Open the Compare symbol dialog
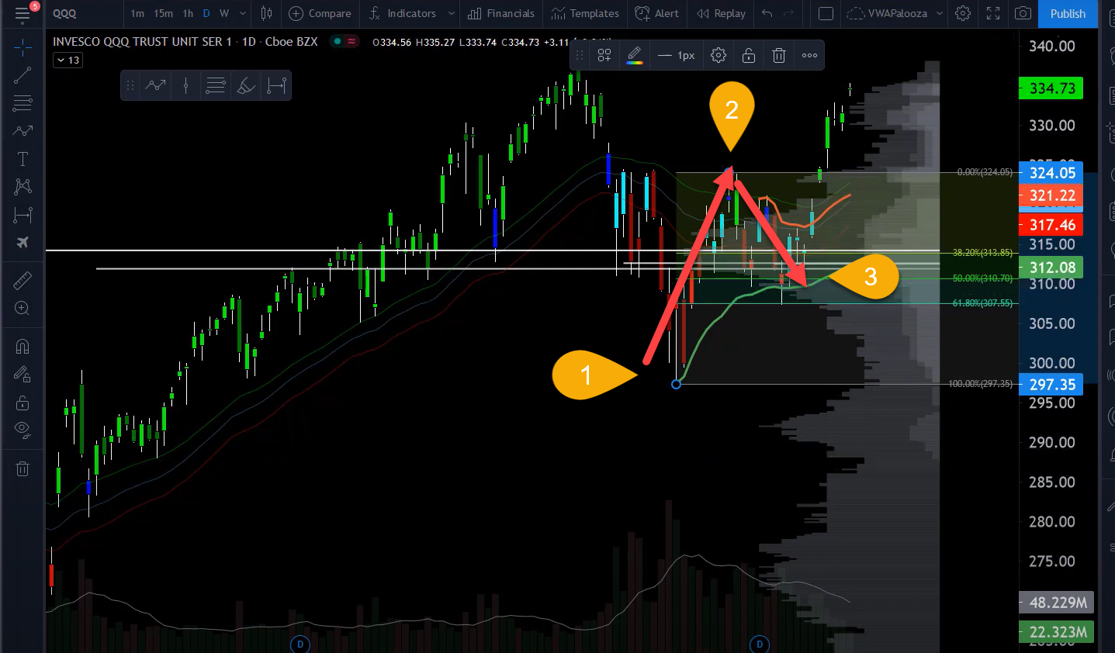The width and height of the screenshot is (1115, 653). (320, 13)
